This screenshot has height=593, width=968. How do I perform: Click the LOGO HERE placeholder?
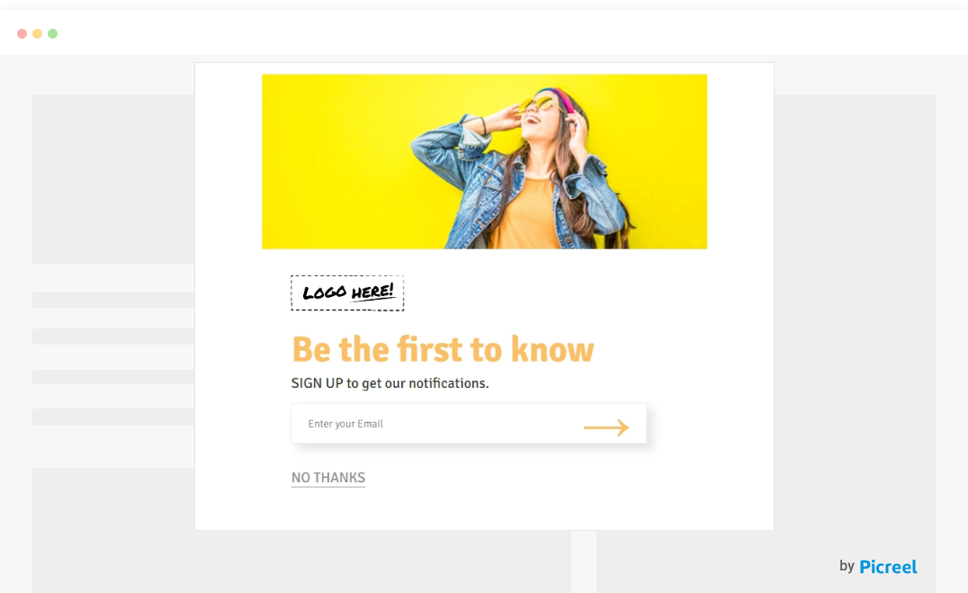coord(347,292)
